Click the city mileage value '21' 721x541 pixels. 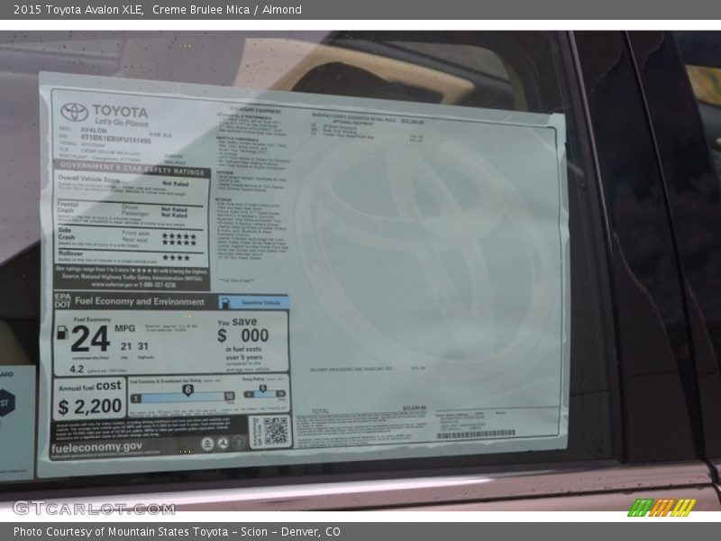(126, 346)
